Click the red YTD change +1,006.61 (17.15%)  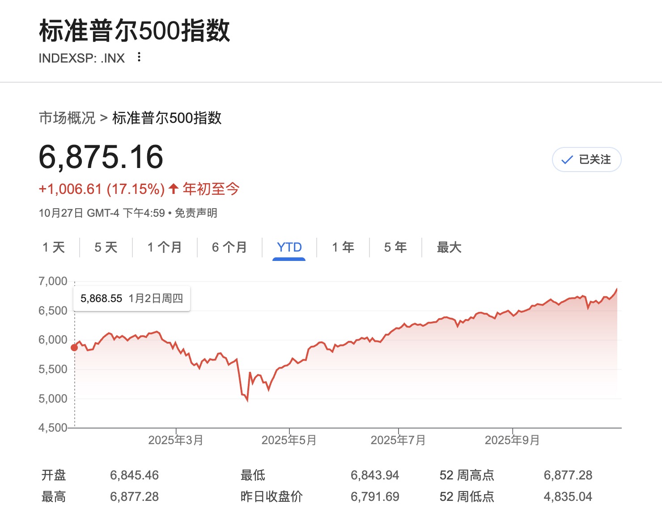point(101,189)
